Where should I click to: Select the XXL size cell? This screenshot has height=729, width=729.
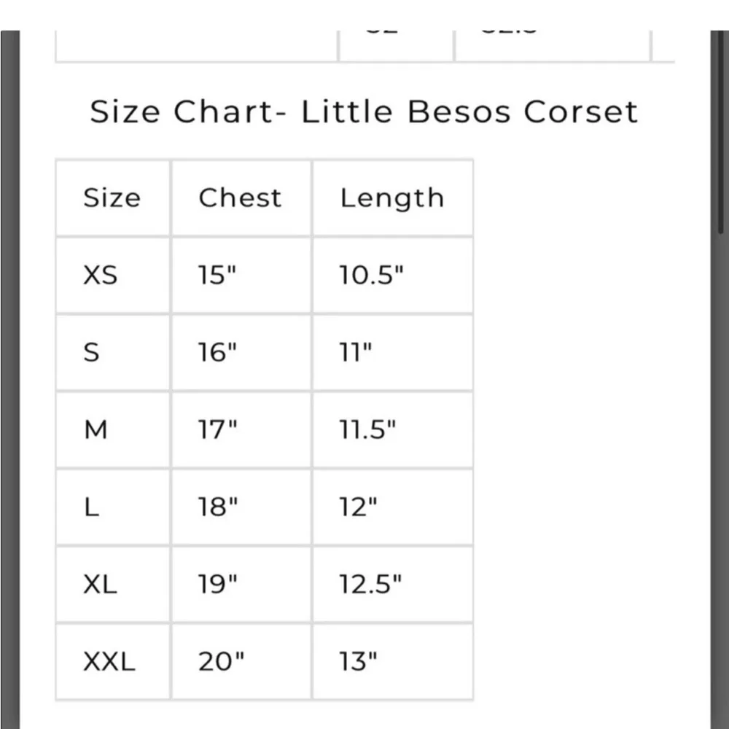(109, 662)
